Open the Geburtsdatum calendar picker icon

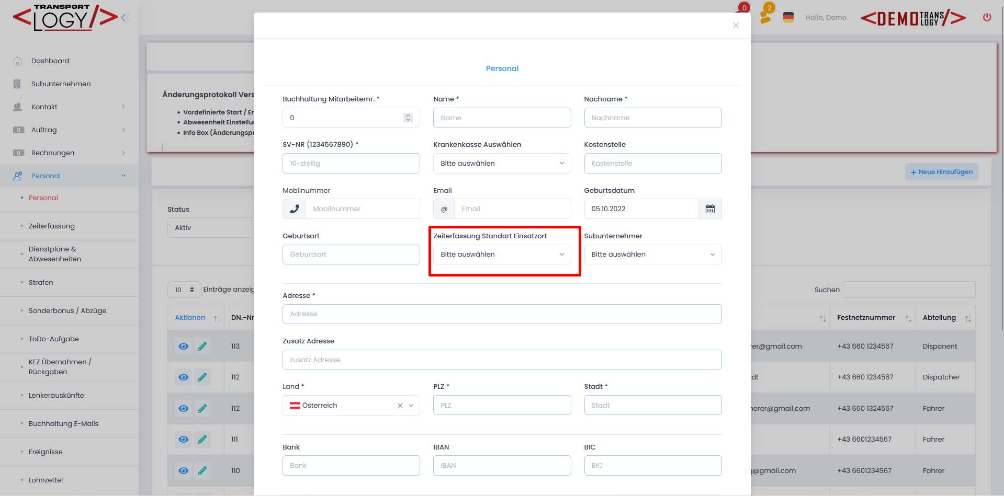click(x=710, y=209)
